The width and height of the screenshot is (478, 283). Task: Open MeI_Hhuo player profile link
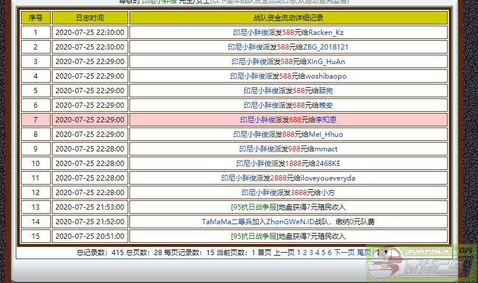coord(326,135)
